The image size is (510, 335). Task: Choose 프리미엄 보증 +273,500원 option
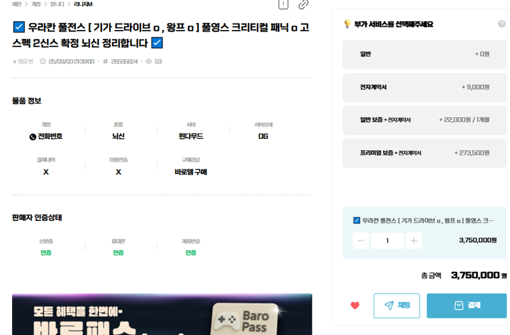[x=425, y=153]
